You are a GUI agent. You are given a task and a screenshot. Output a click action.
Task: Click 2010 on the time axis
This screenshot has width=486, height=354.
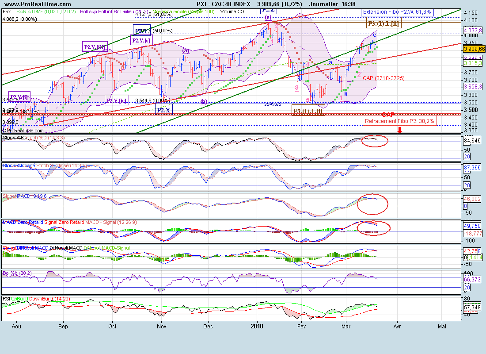pyautogui.click(x=257, y=327)
